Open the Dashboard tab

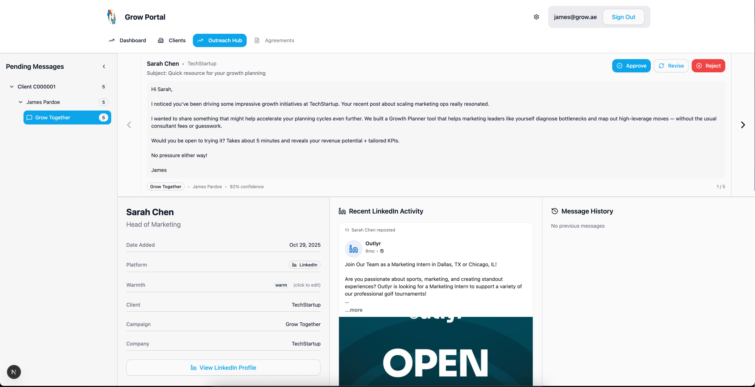pyautogui.click(x=127, y=40)
